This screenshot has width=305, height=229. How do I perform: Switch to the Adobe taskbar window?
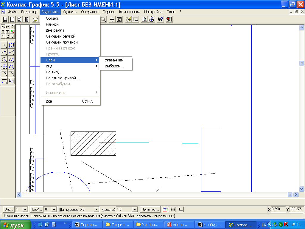(179, 225)
